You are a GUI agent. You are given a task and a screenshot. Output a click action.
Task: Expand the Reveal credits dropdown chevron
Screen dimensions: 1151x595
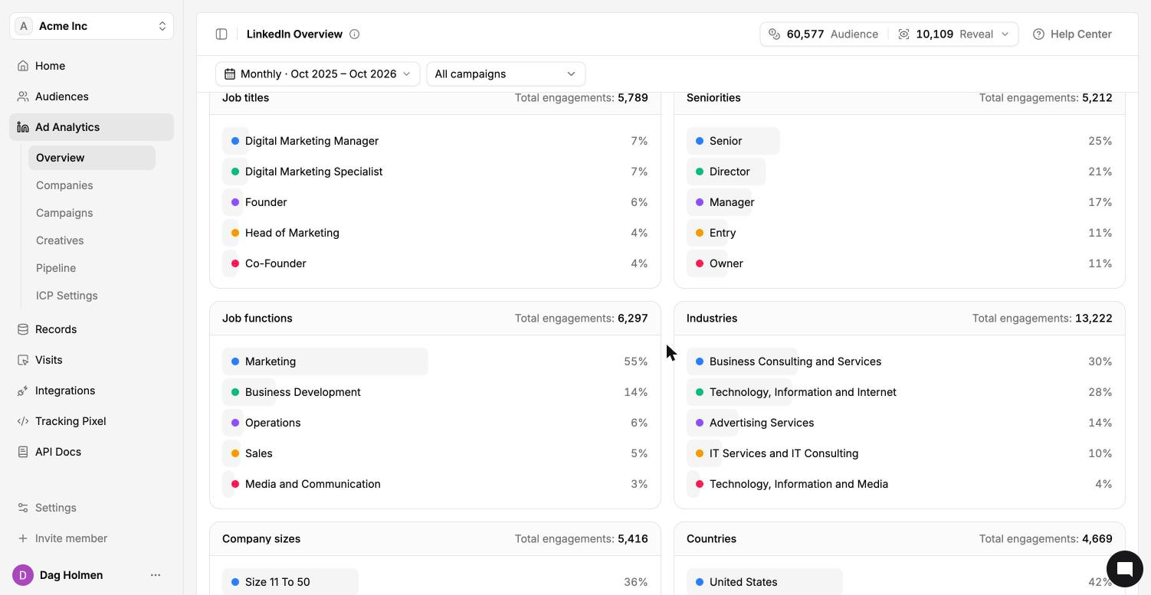[x=1005, y=34]
